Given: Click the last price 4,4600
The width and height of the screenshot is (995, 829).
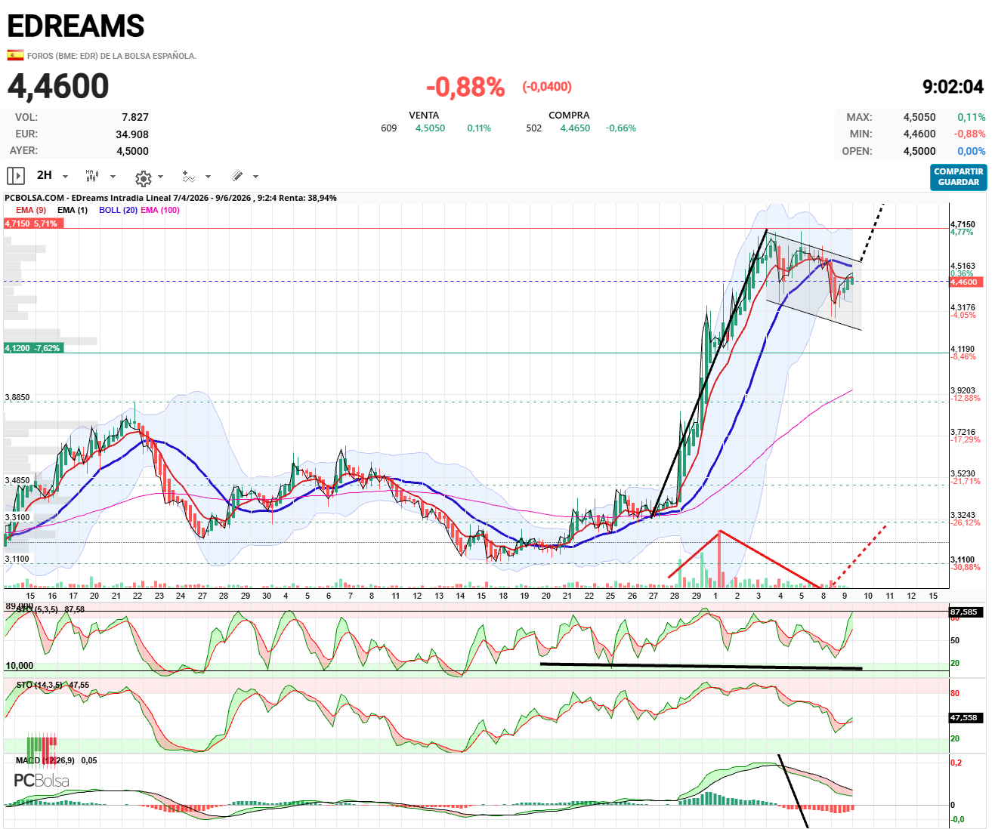Looking at the screenshot, I should point(58,86).
